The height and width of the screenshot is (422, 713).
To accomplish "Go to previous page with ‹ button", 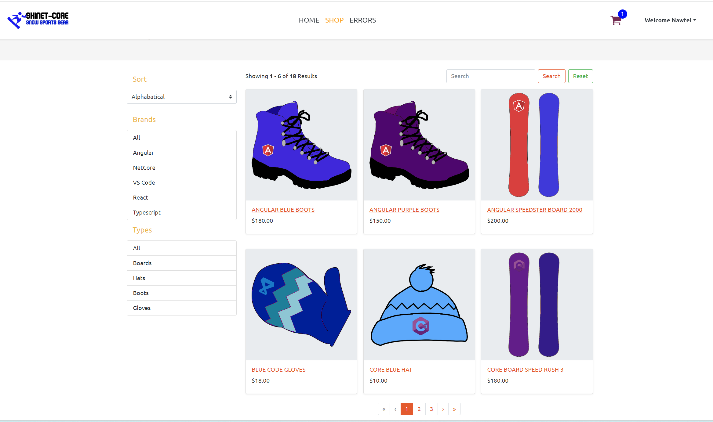I will pyautogui.click(x=395, y=409).
